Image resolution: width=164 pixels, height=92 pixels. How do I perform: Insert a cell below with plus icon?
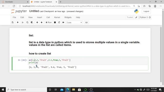pos(18,22)
